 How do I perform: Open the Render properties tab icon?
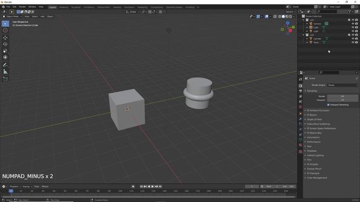tap(300, 86)
